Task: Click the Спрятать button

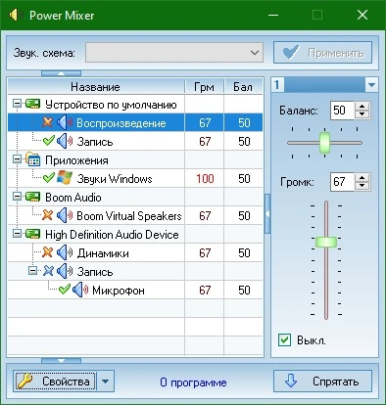Action: [322, 382]
